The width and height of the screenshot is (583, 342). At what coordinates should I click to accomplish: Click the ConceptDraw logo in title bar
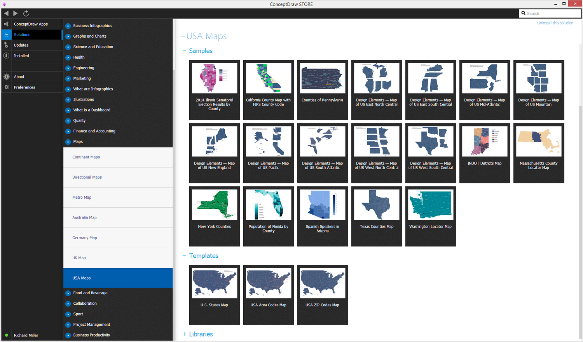(x=4, y=4)
